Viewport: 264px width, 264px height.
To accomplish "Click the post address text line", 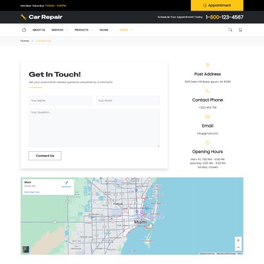I will (x=207, y=82).
